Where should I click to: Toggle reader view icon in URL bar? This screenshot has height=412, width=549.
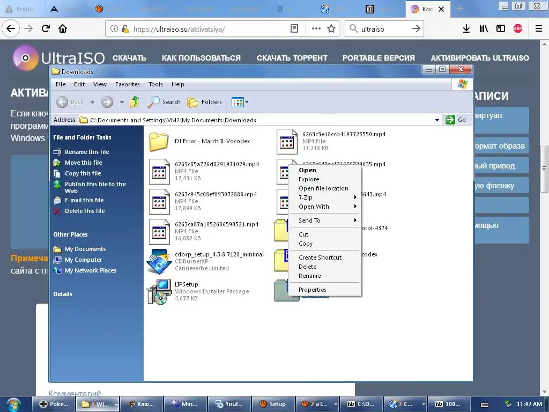coord(294,29)
